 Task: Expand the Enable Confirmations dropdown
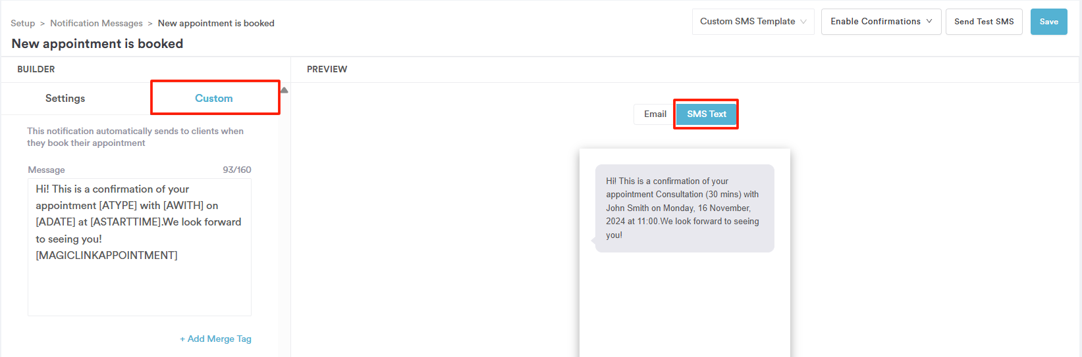(881, 22)
